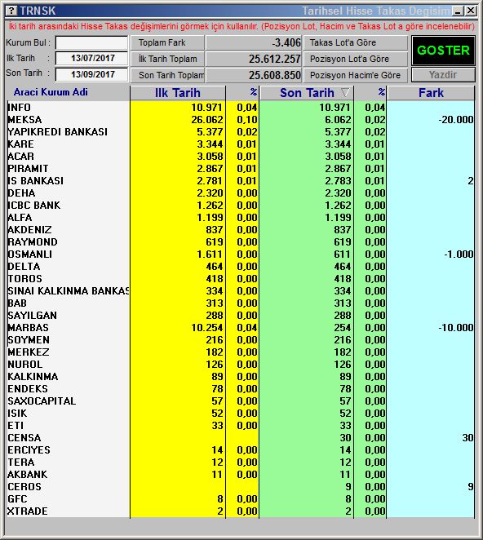Select the SAXOCAPITAL row
Screen dimensions: 483x540
[241, 401]
